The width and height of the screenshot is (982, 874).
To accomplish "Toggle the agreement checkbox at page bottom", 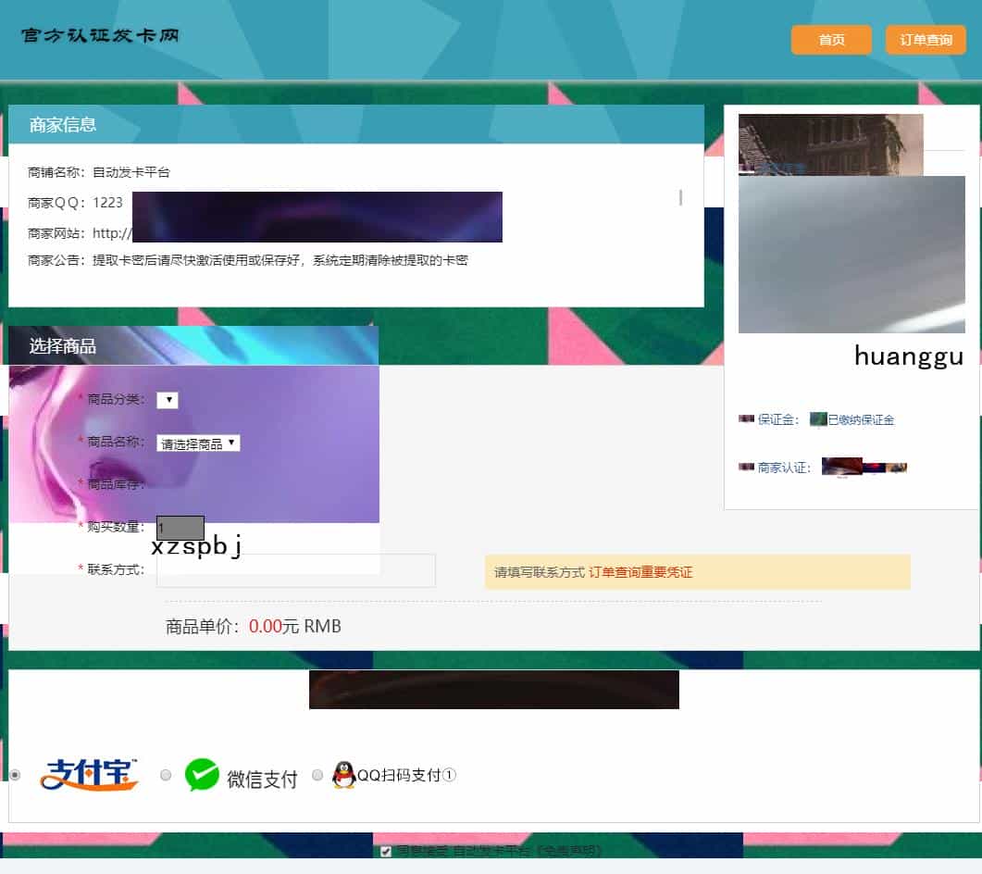I will (386, 852).
